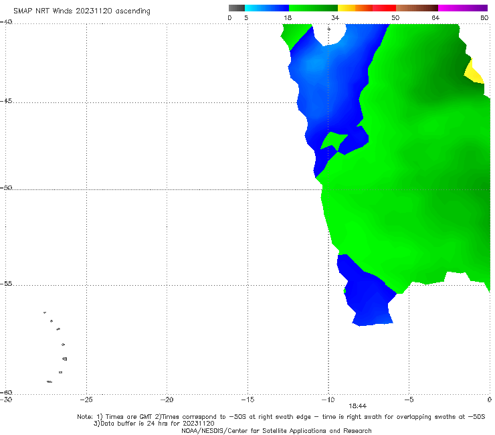Click the green segment of the wind color bar
This screenshot has height=435, width=495.
[x=313, y=8]
